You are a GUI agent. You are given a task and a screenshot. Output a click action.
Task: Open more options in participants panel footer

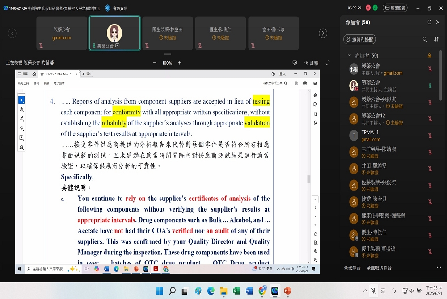point(439,267)
